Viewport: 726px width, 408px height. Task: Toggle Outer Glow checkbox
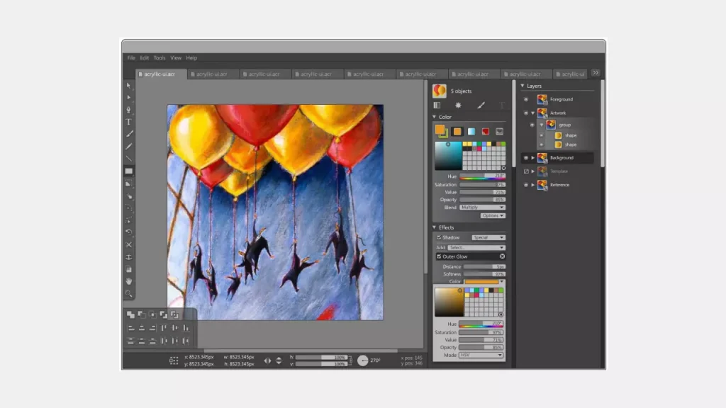[x=439, y=256]
